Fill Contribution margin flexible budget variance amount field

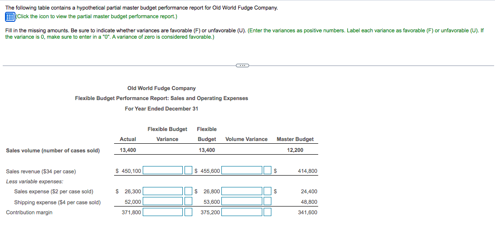pos(163,212)
